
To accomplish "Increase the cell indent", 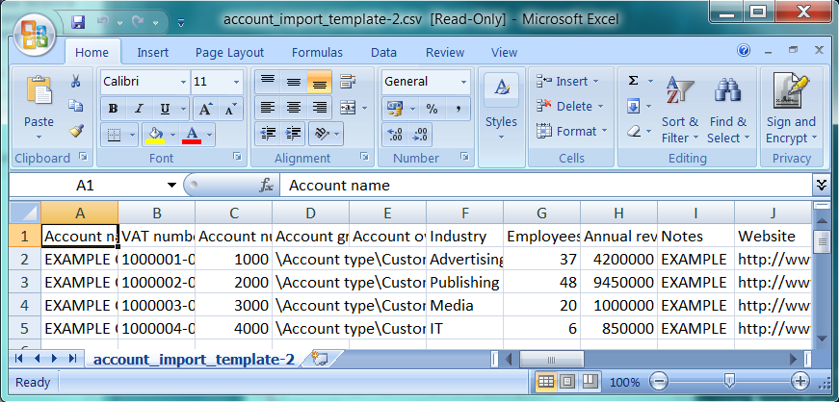I will click(x=293, y=134).
